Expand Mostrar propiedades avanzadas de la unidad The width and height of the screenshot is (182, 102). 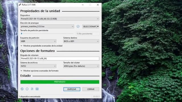coord(42,46)
